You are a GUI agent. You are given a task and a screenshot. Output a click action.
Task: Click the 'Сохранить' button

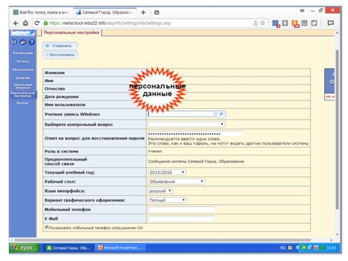click(60, 45)
